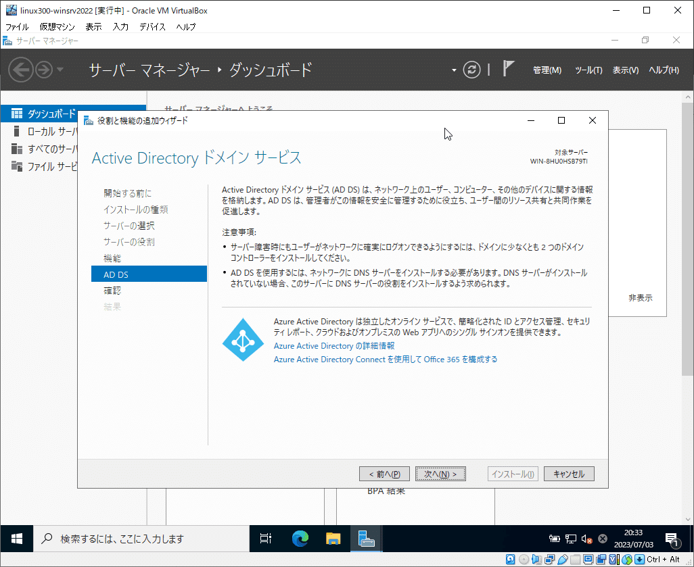Click Server Manager taskbar icon

click(x=366, y=539)
